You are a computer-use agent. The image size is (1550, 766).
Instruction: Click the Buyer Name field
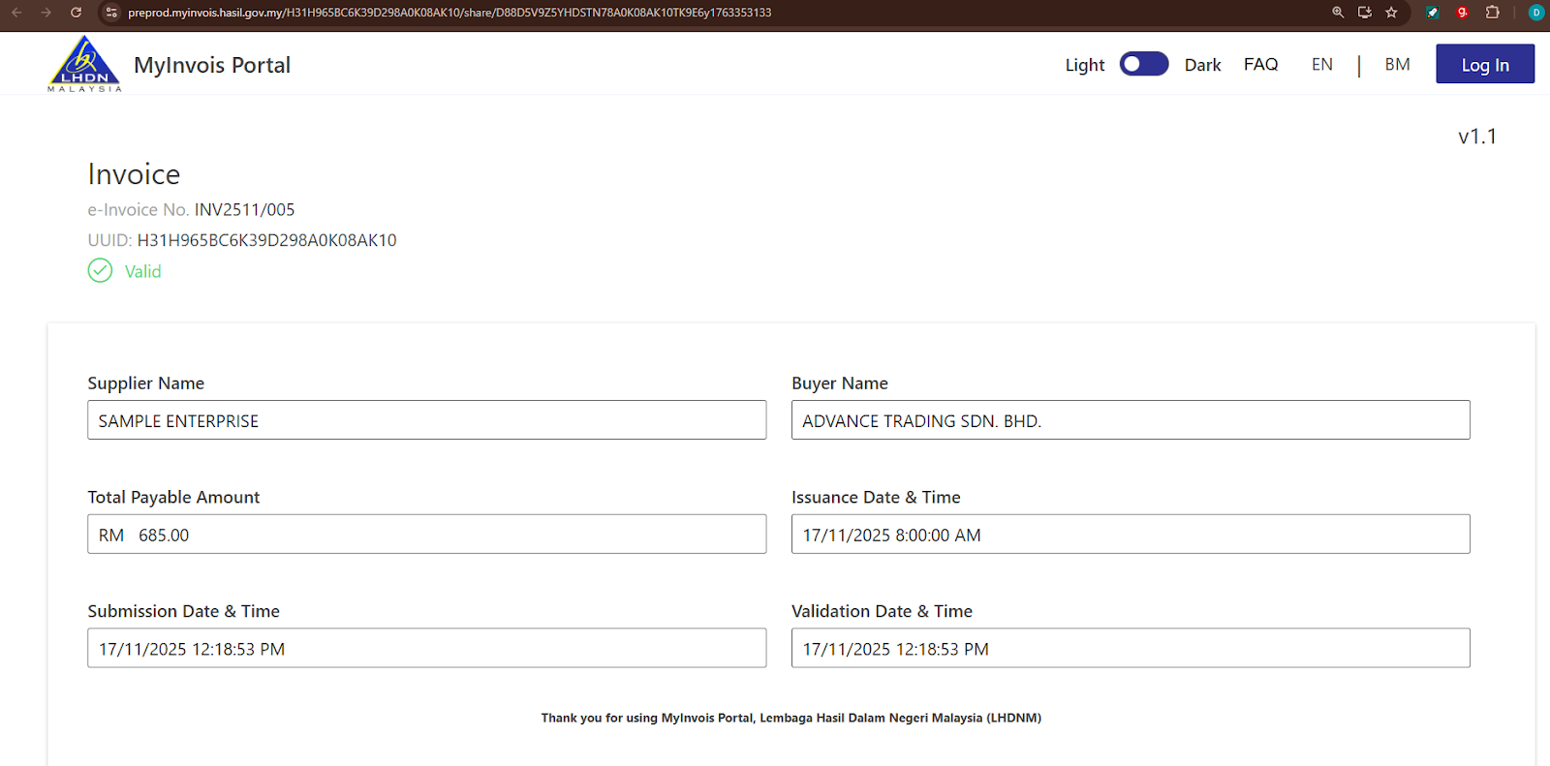click(1131, 420)
